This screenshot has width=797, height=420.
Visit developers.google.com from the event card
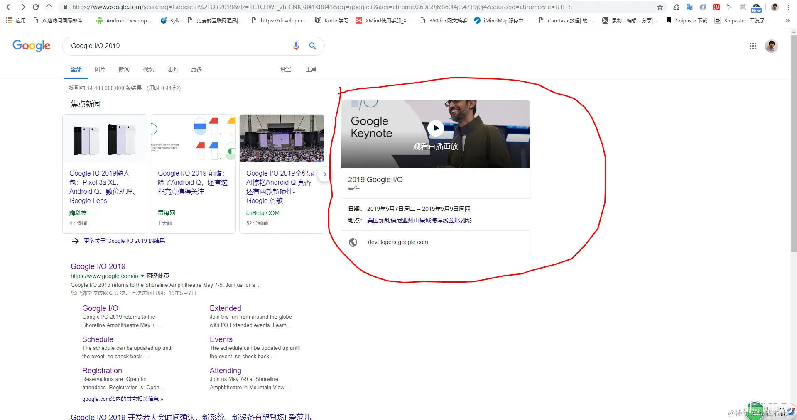tap(397, 242)
